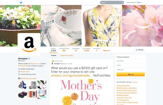Click the Amazon profile avatar logo
The image size is (163, 105).
[x=29, y=44]
